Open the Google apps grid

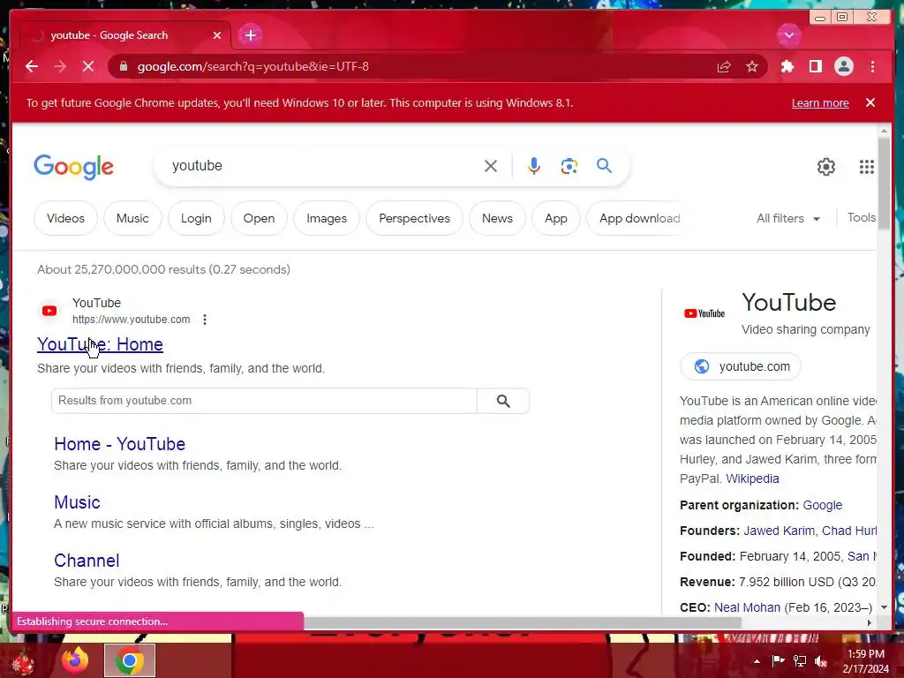pos(867,167)
